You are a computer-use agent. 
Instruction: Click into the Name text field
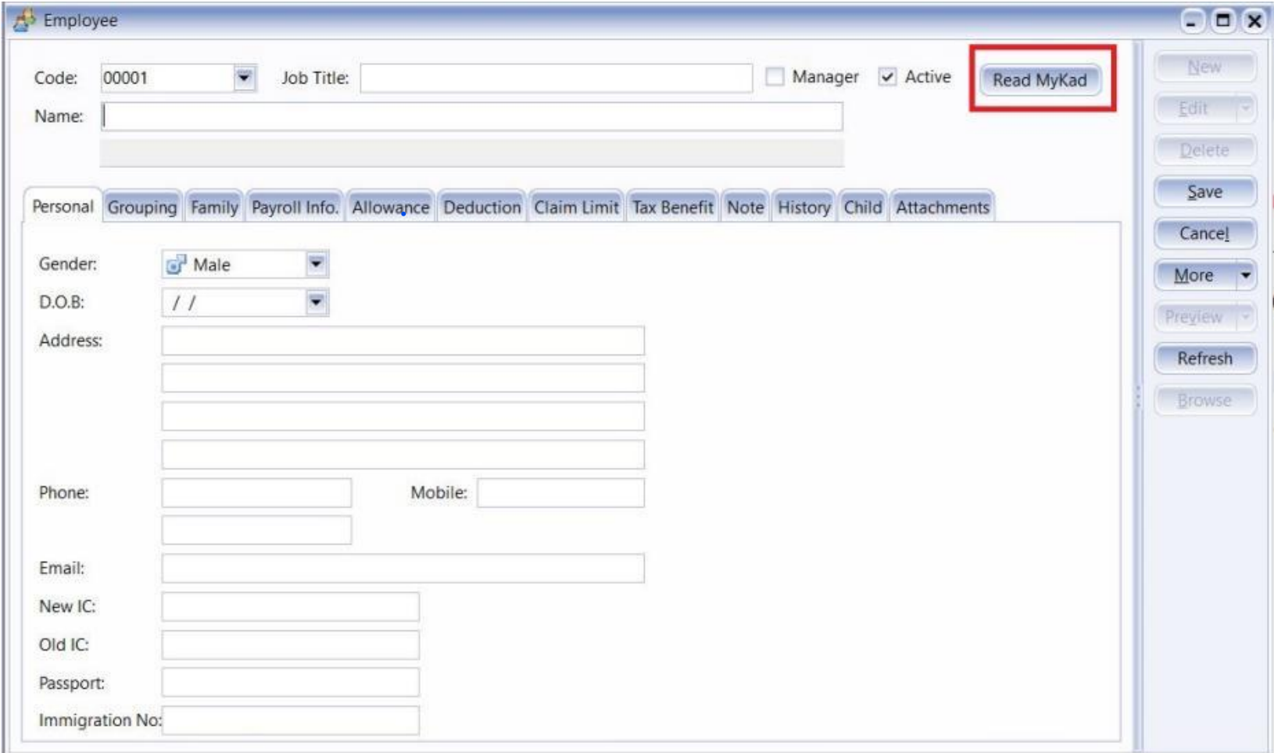click(x=473, y=117)
